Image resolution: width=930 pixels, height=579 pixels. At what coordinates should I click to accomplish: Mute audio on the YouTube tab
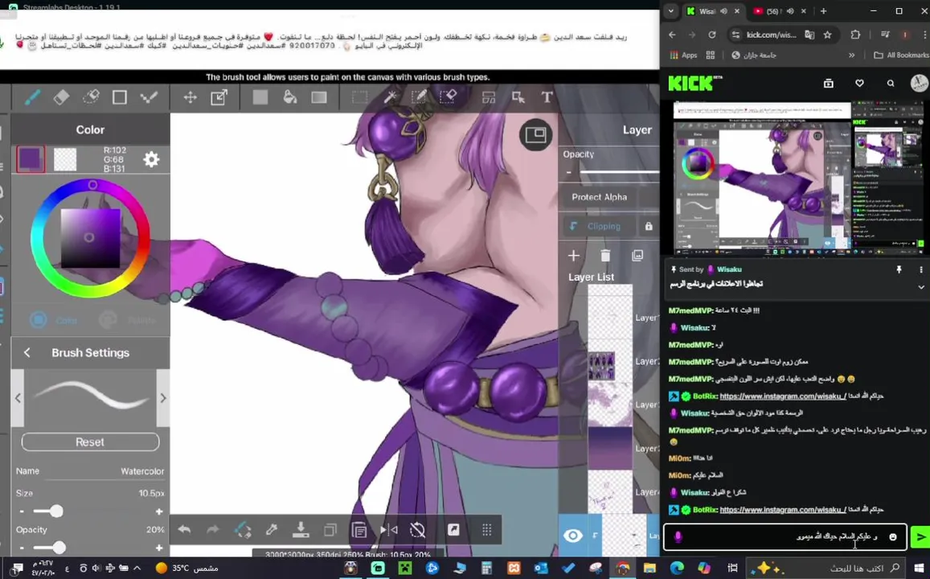[790, 11]
